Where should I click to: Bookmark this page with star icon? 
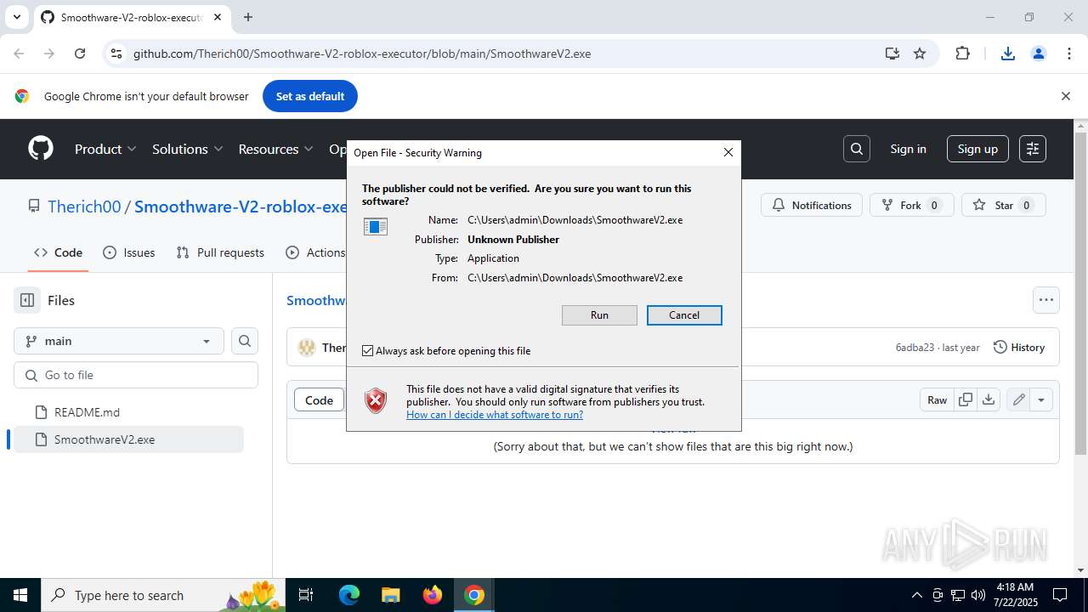pos(919,54)
